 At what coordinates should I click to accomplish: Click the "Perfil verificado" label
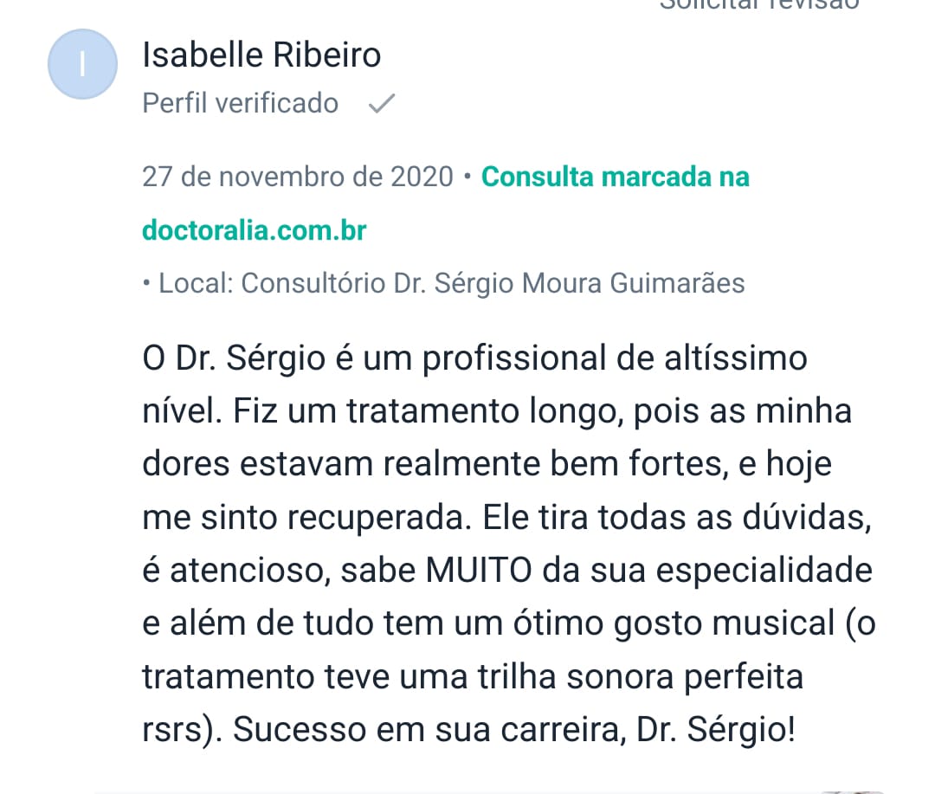[240, 103]
